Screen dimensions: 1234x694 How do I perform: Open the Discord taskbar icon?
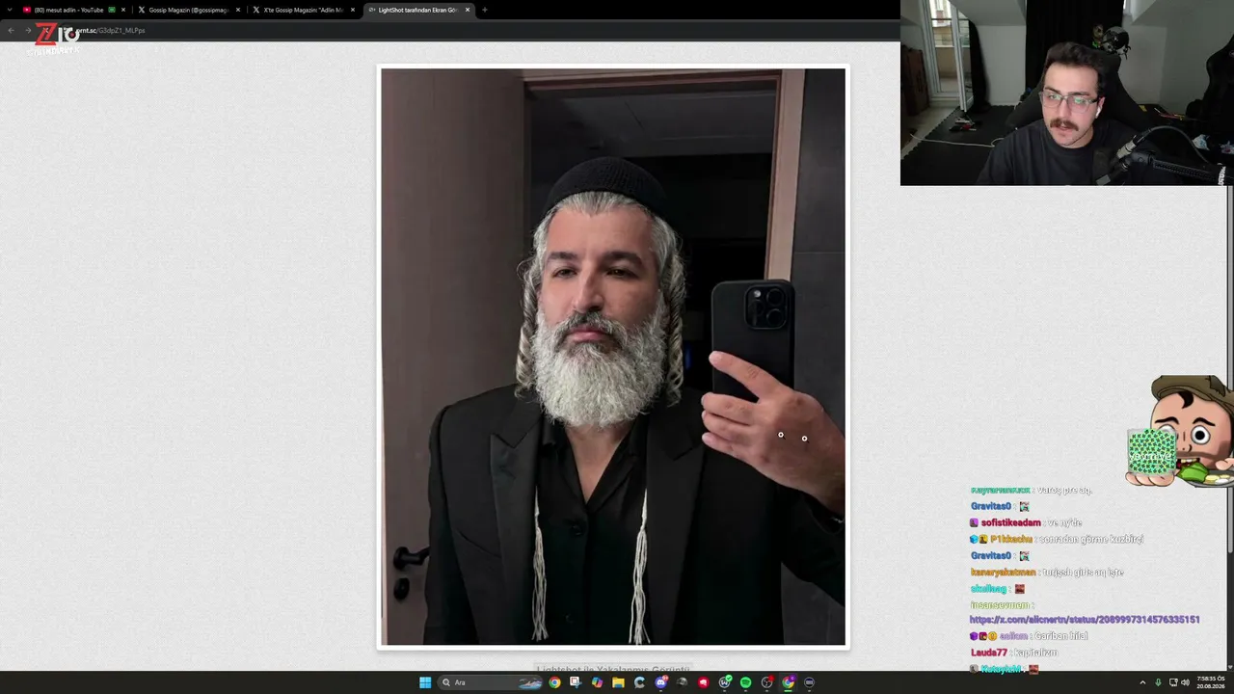[660, 682]
